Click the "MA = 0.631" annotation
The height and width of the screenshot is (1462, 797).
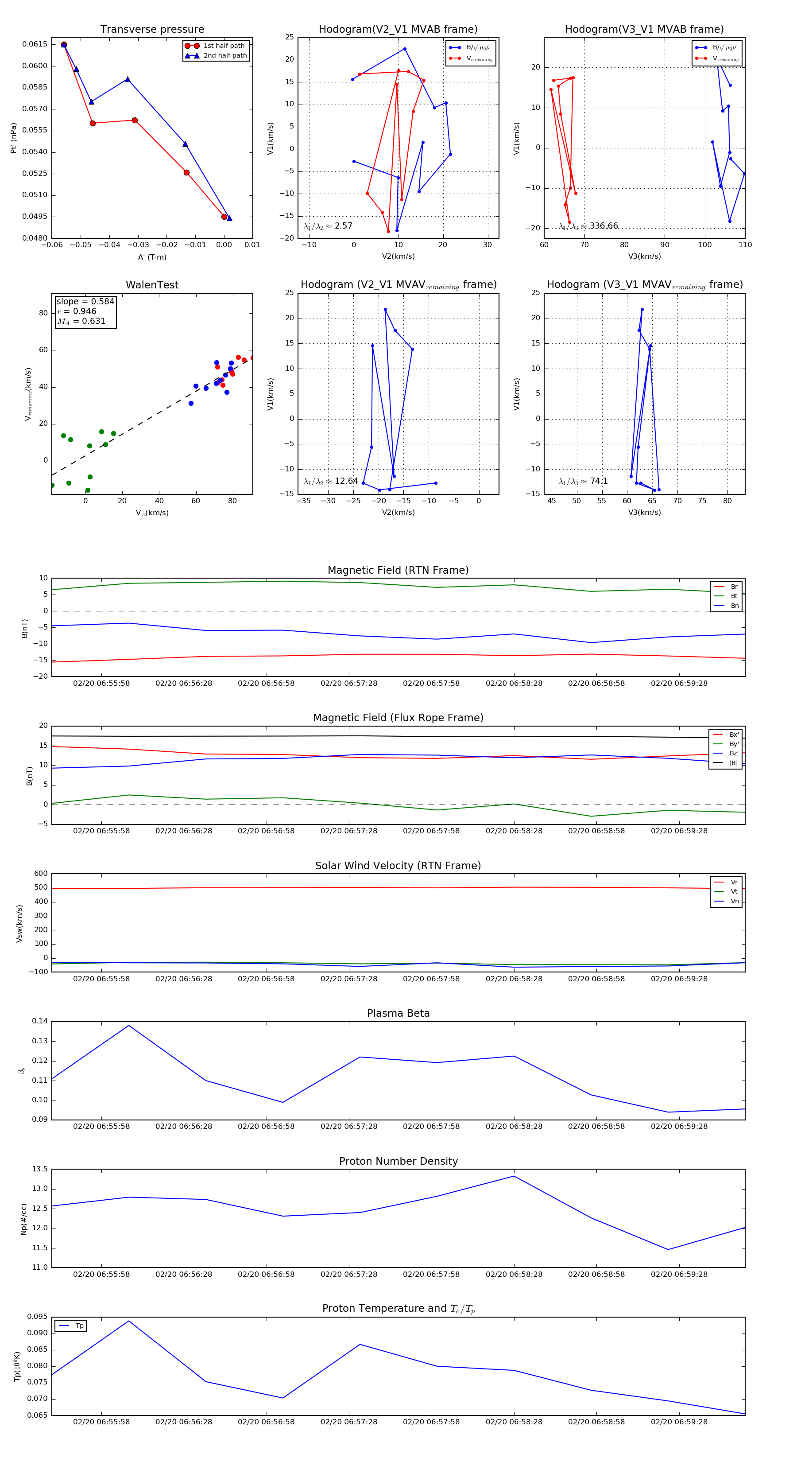tap(81, 321)
